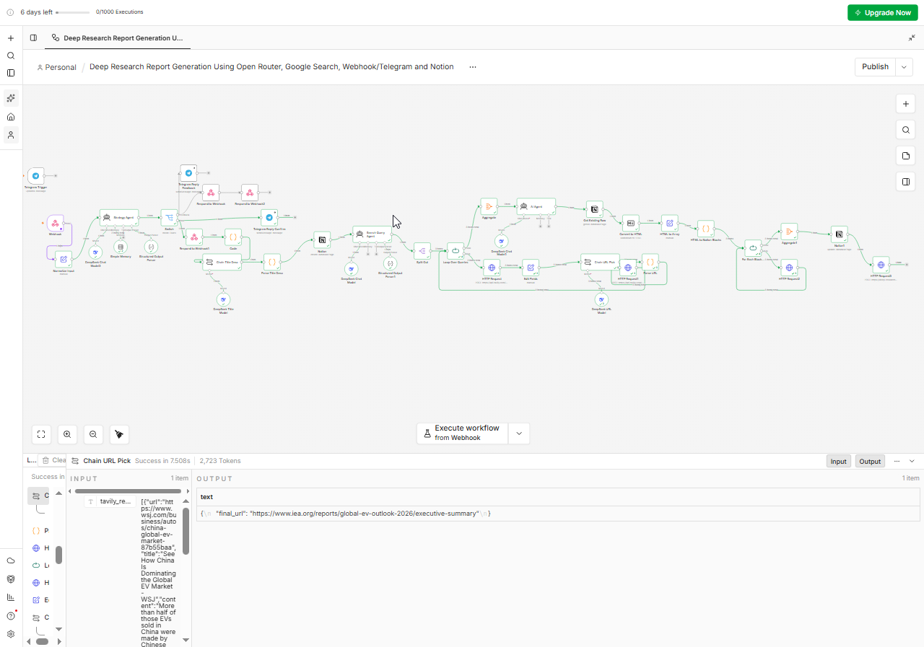Click the final_url output text cell
The image size is (924, 647).
pos(558,514)
